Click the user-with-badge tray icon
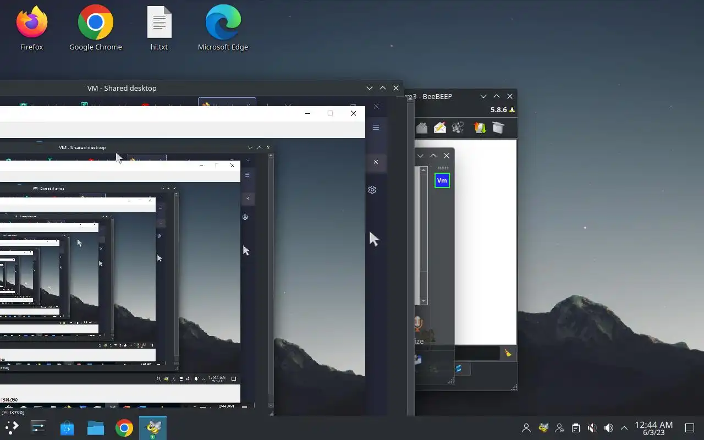This screenshot has height=440, width=704. point(560,428)
